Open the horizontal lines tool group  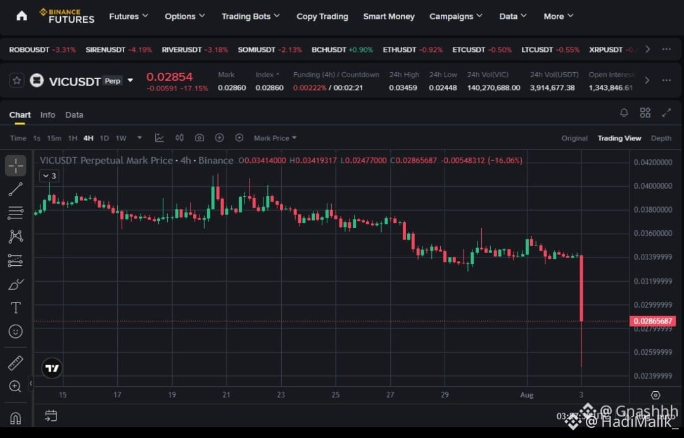[16, 213]
